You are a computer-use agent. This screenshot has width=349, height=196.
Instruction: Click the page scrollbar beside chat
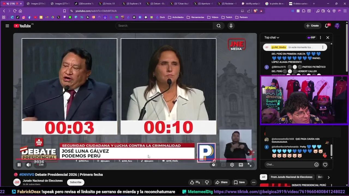point(347,48)
